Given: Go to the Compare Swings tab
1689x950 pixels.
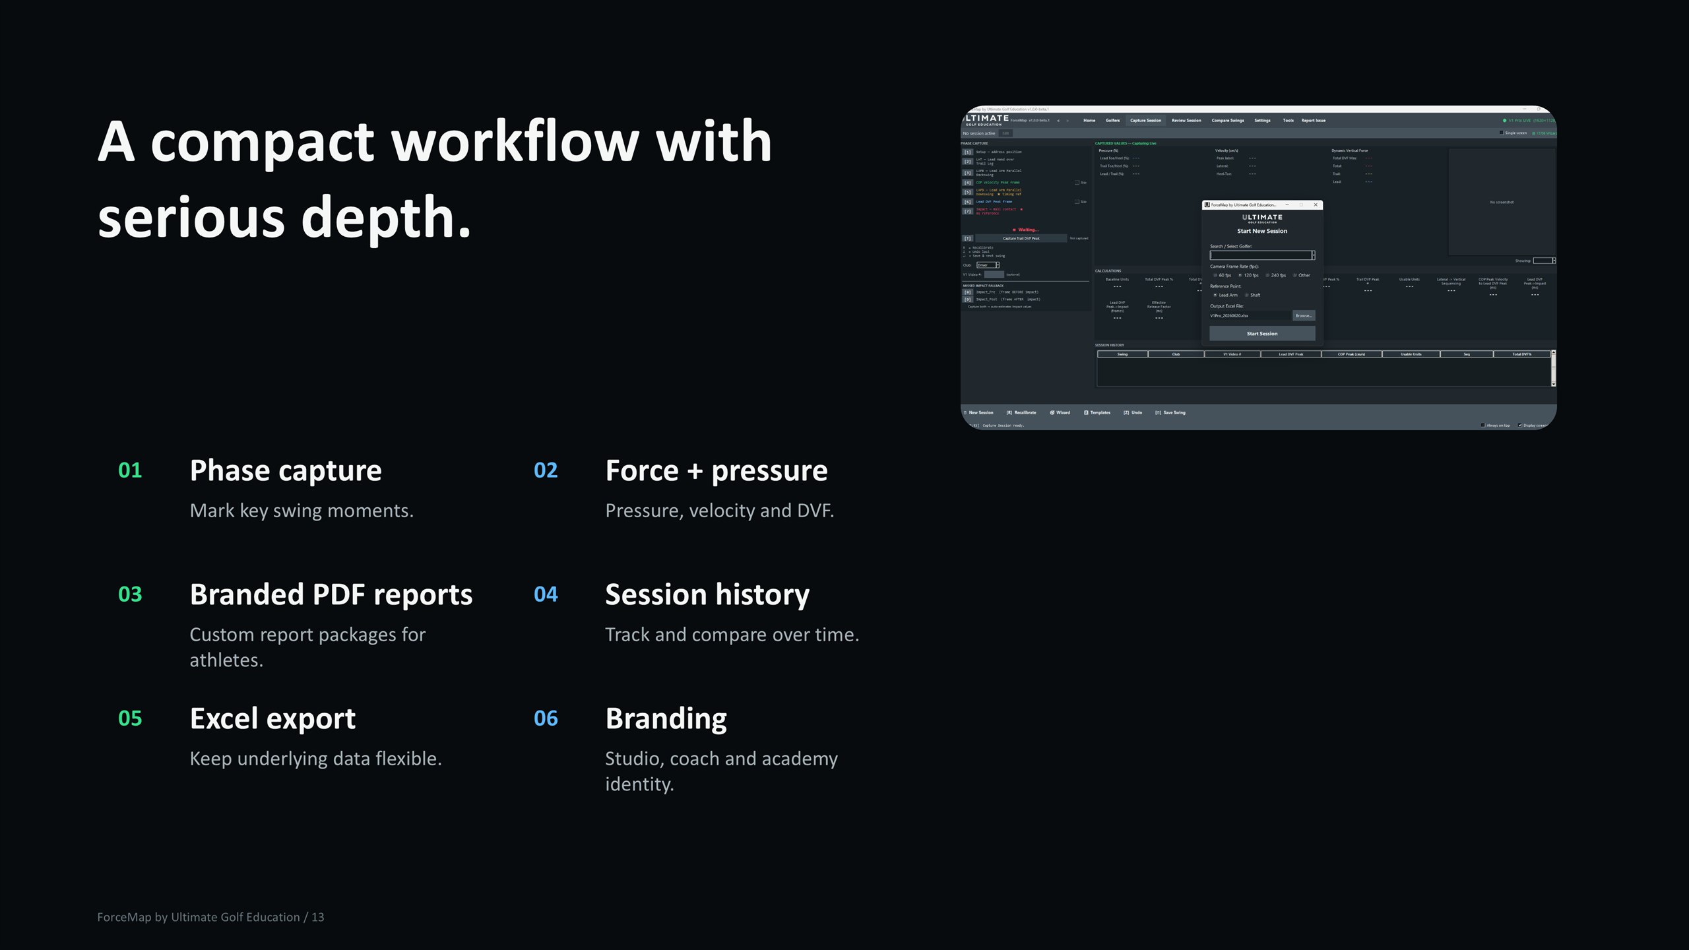Looking at the screenshot, I should [1228, 121].
